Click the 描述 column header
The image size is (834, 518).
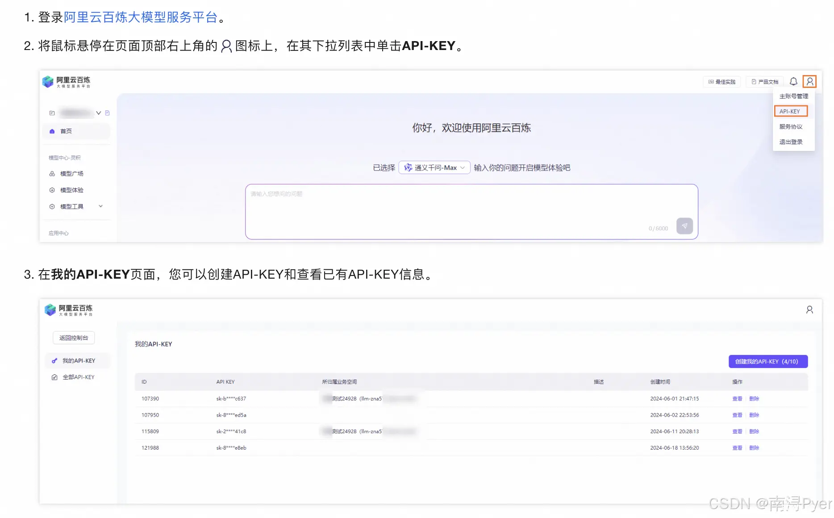[x=599, y=382]
